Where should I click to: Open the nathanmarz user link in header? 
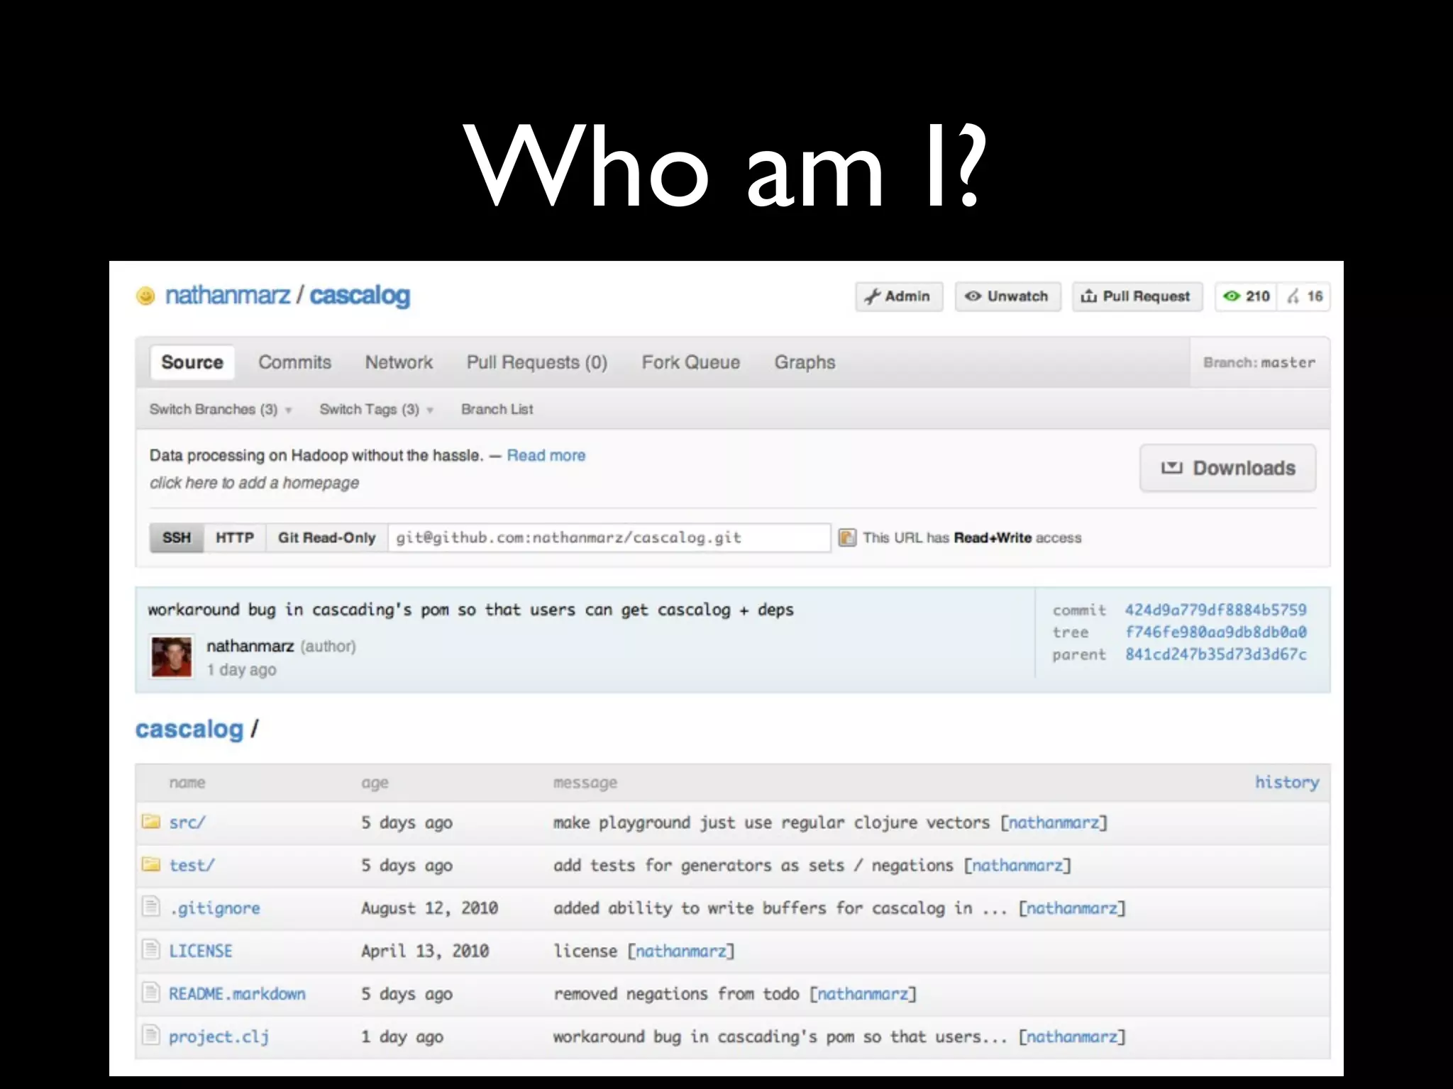click(228, 295)
